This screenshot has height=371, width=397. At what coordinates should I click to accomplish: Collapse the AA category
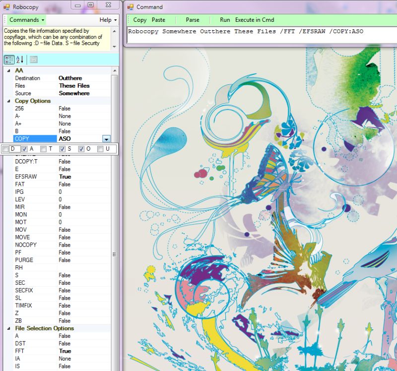click(x=9, y=70)
